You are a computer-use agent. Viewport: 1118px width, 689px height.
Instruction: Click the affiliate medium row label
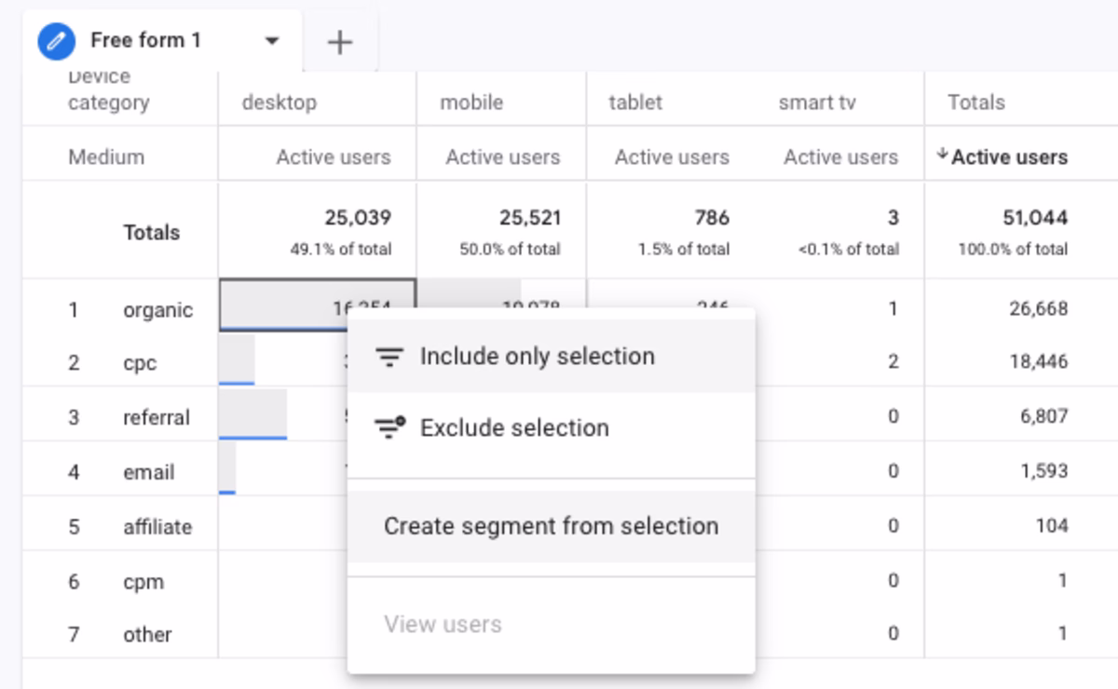coord(157,527)
